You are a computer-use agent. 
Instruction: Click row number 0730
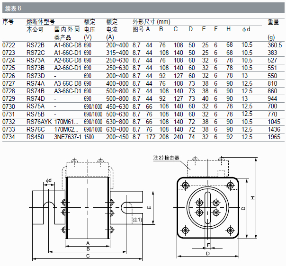(x=9, y=106)
